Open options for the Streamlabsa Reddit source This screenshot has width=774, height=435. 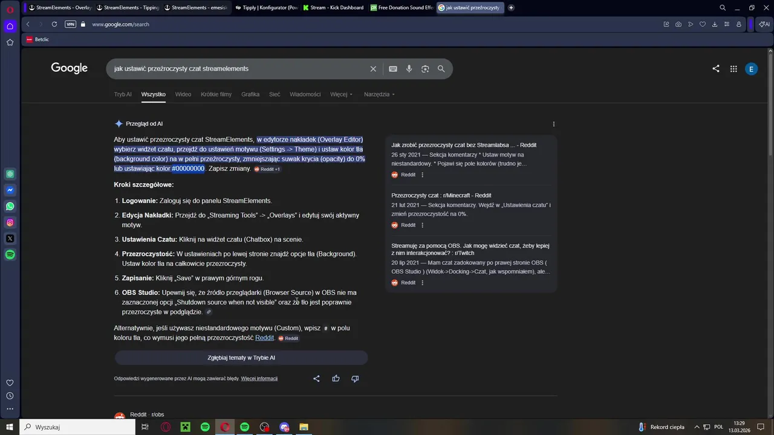[x=423, y=175]
